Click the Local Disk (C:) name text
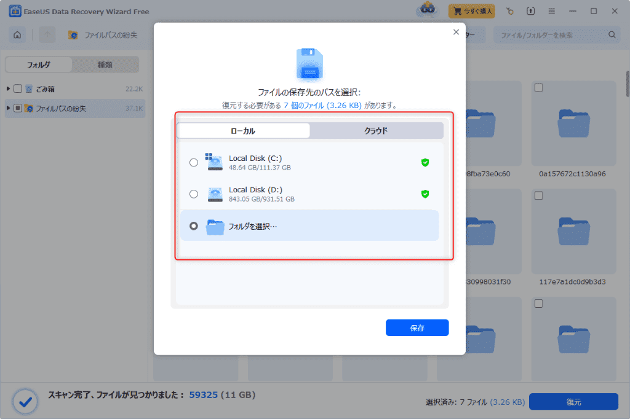The image size is (630, 419). 255,158
